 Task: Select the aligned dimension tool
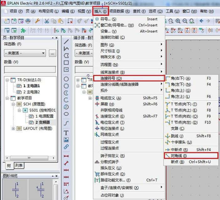pos(66,163)
